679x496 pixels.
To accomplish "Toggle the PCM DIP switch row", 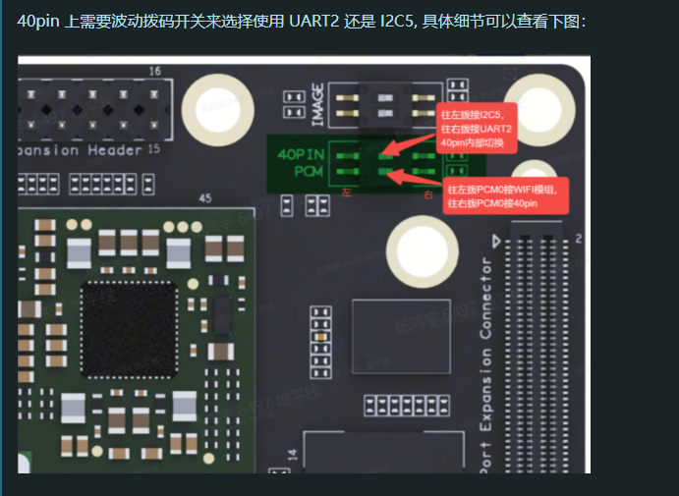I will click(385, 172).
